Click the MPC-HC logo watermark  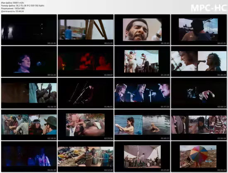tap(209, 8)
